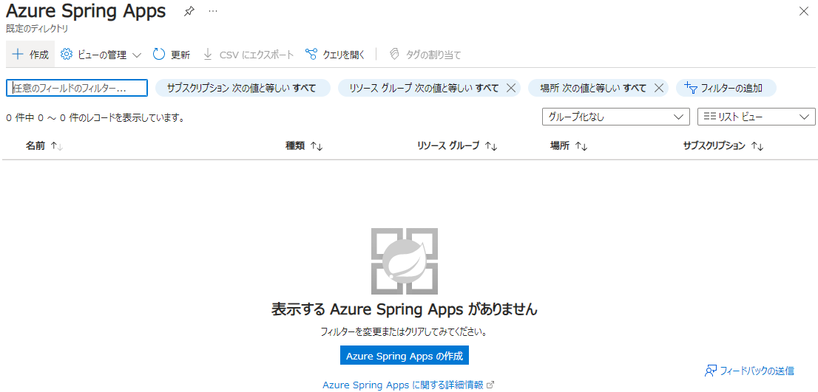The height and width of the screenshot is (392, 818).
Task: Click the 更新 refresh button
Action: [x=172, y=54]
